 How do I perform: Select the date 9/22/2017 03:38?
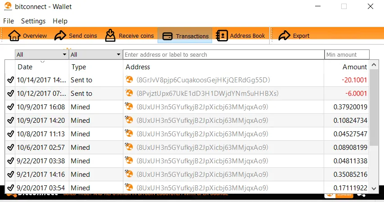[41, 161]
